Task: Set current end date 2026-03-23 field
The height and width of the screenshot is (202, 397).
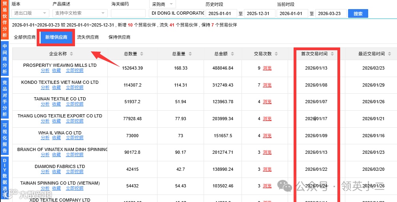Action: 331,13
